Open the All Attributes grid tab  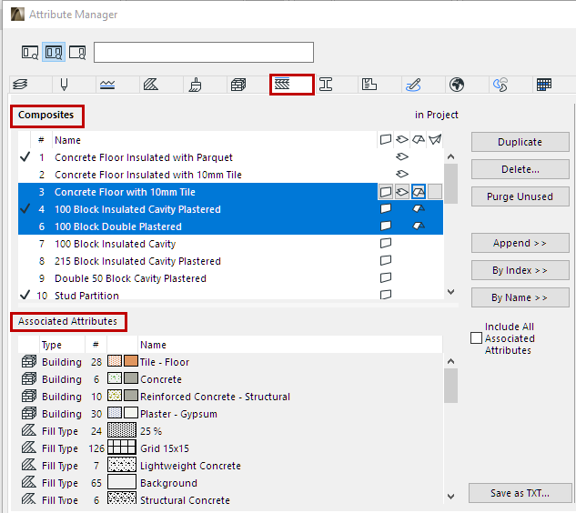point(544,85)
